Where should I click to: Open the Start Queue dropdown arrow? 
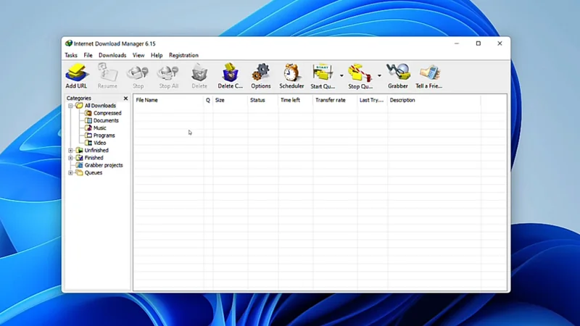(x=341, y=75)
